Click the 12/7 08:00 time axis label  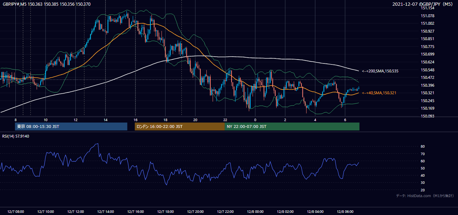pyautogui.click(x=15, y=212)
